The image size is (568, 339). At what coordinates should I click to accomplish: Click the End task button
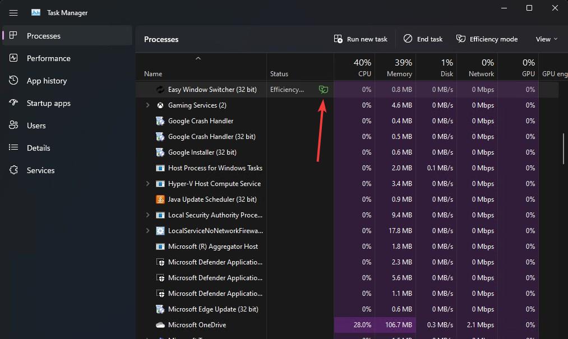(423, 39)
